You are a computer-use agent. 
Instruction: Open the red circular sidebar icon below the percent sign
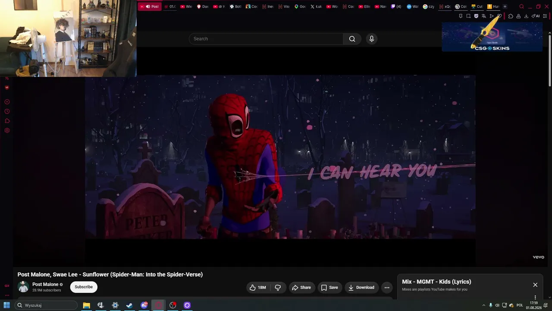point(7,87)
